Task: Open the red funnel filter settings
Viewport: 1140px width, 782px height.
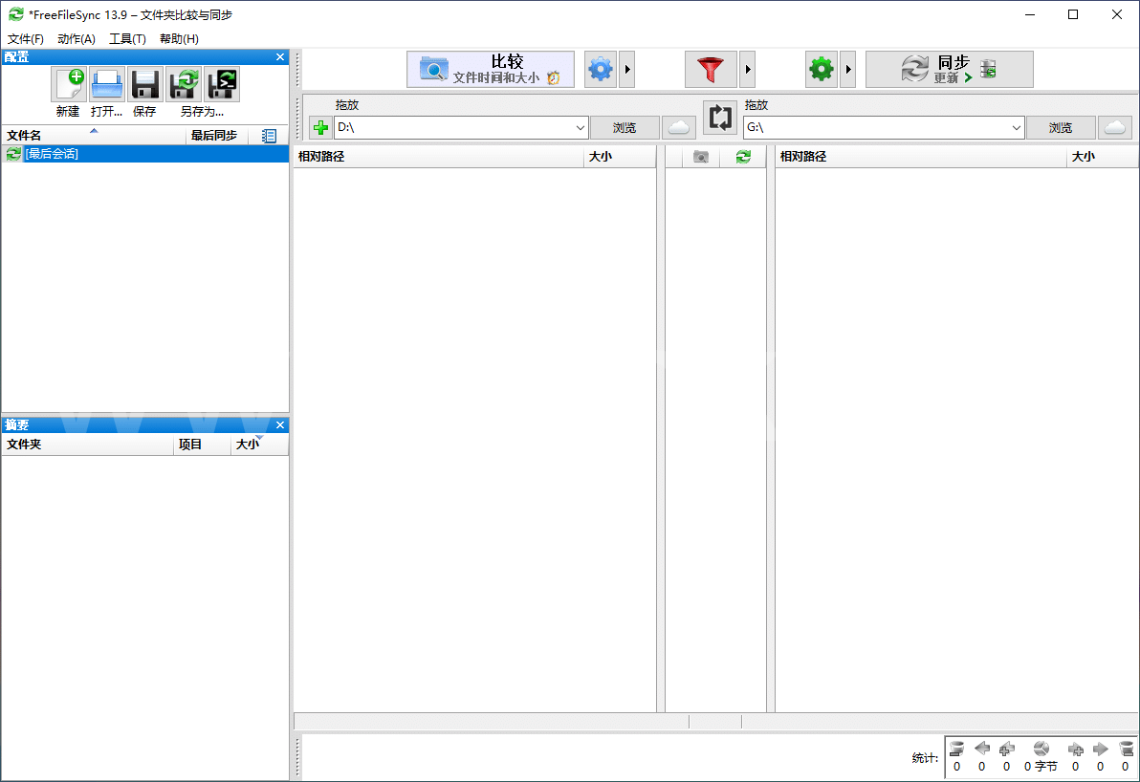Action: click(x=711, y=70)
